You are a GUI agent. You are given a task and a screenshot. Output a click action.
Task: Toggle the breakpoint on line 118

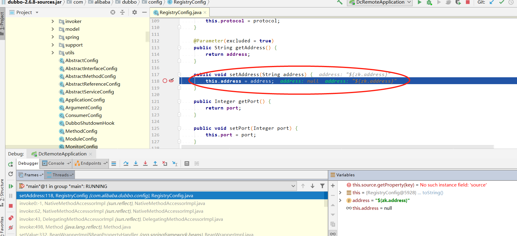click(165, 81)
